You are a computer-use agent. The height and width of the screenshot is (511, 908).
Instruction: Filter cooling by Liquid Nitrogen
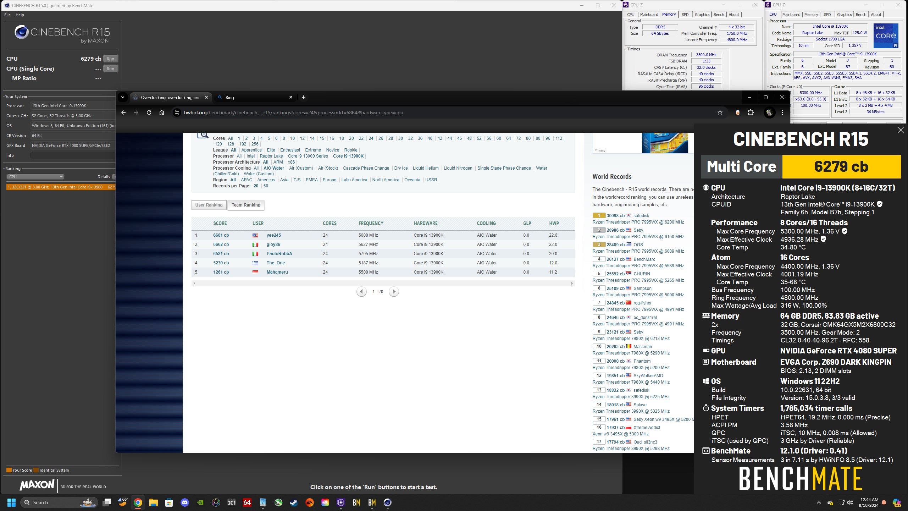[458, 168]
